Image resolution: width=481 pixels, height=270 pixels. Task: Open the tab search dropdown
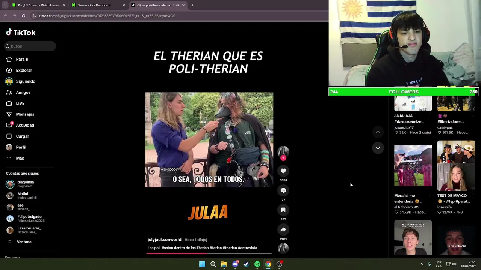pyautogui.click(x=5, y=5)
